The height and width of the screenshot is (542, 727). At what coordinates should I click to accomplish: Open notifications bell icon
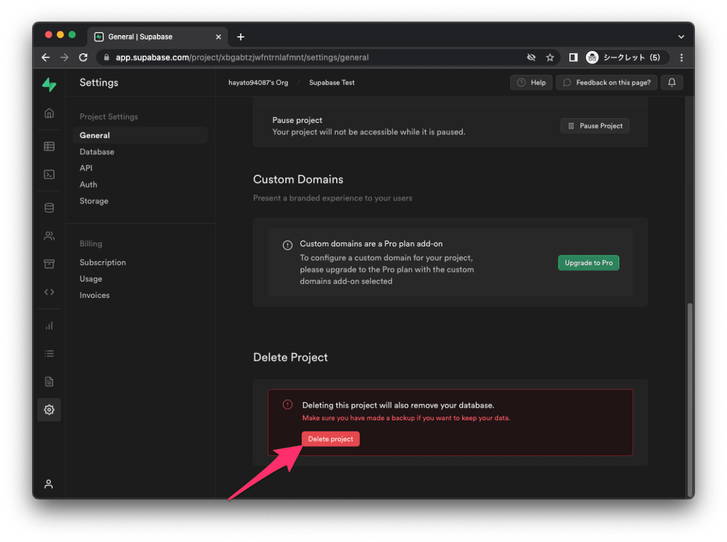(672, 82)
